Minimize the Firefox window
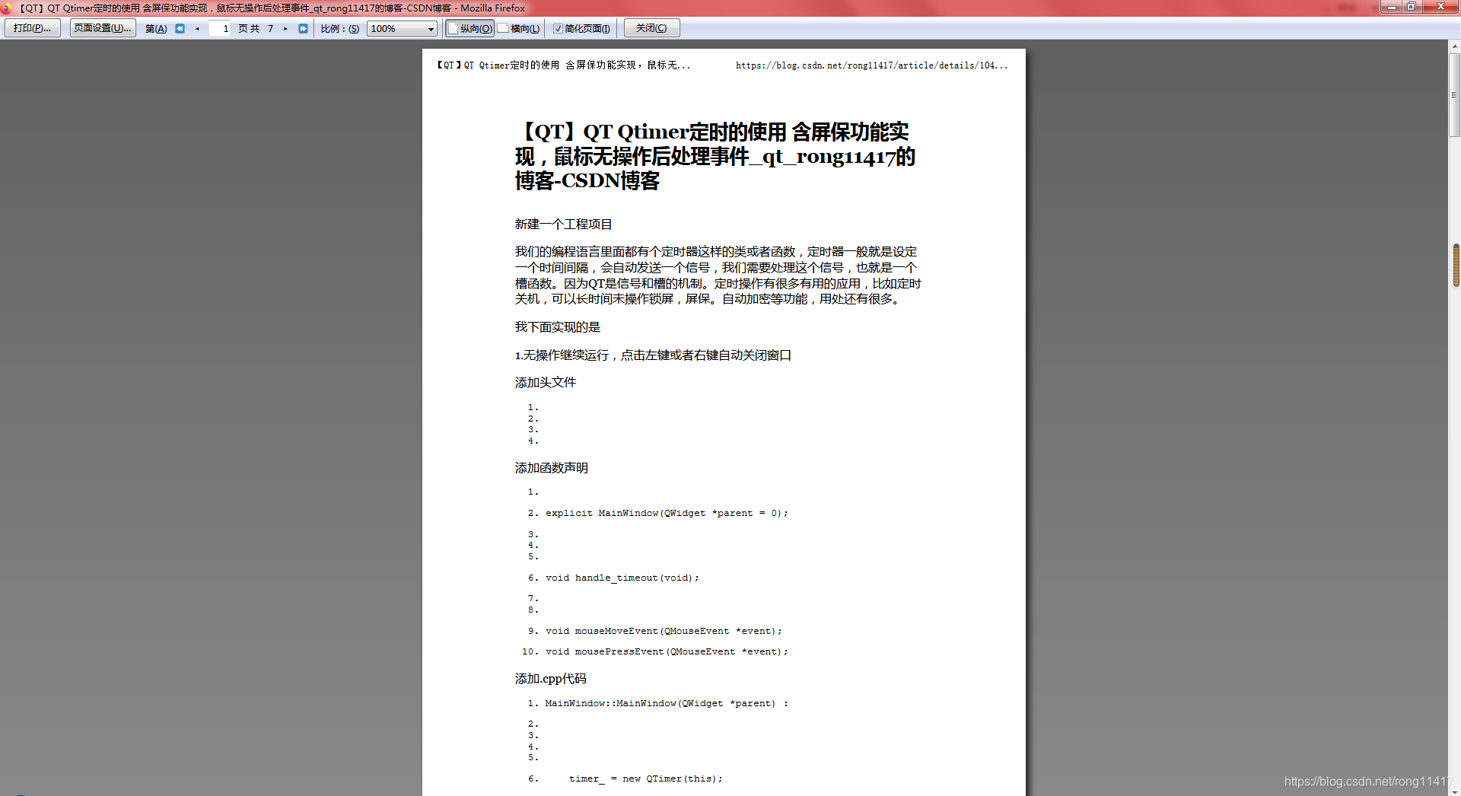 [x=1391, y=7]
